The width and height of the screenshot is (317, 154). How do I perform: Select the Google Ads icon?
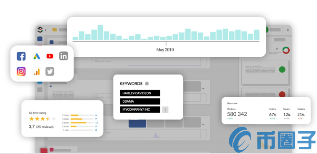click(37, 56)
